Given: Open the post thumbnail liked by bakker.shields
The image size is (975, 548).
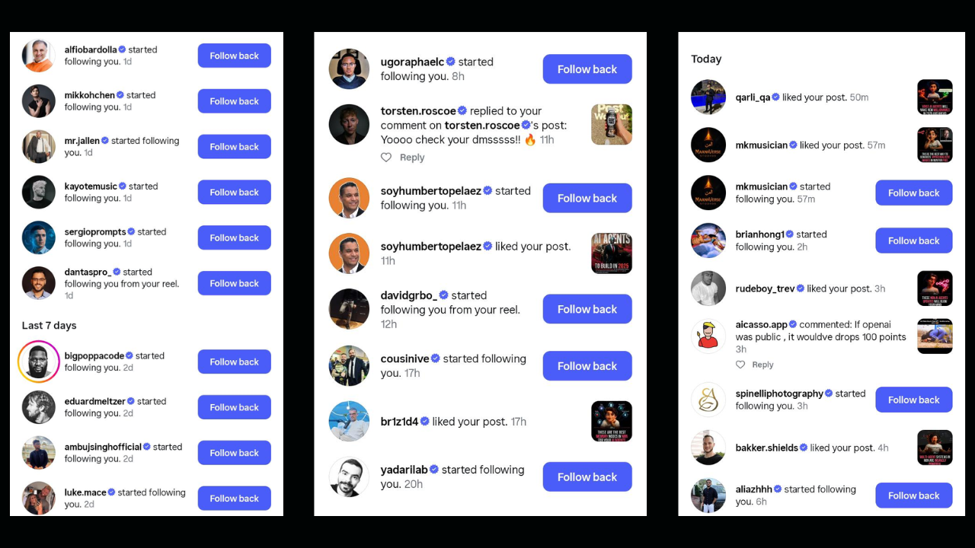Looking at the screenshot, I should click(x=935, y=448).
